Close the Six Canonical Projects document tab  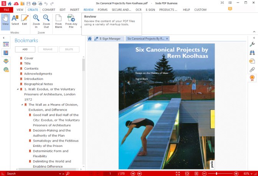click(167, 39)
